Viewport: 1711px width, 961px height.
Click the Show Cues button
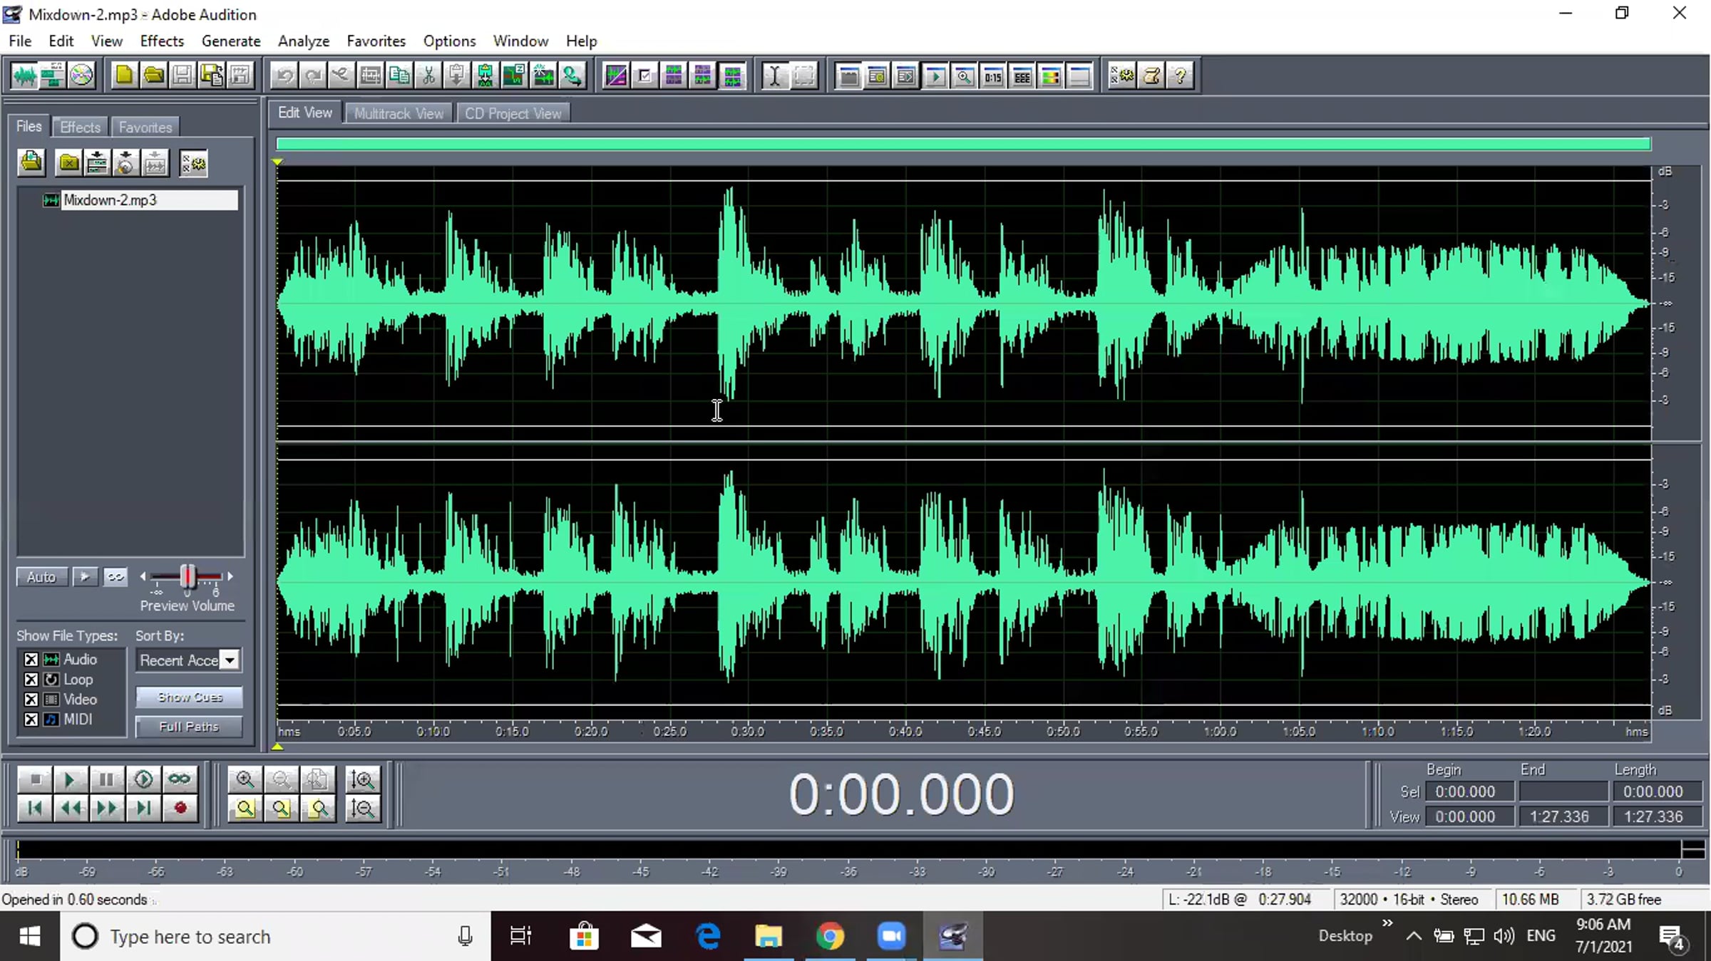(x=190, y=697)
